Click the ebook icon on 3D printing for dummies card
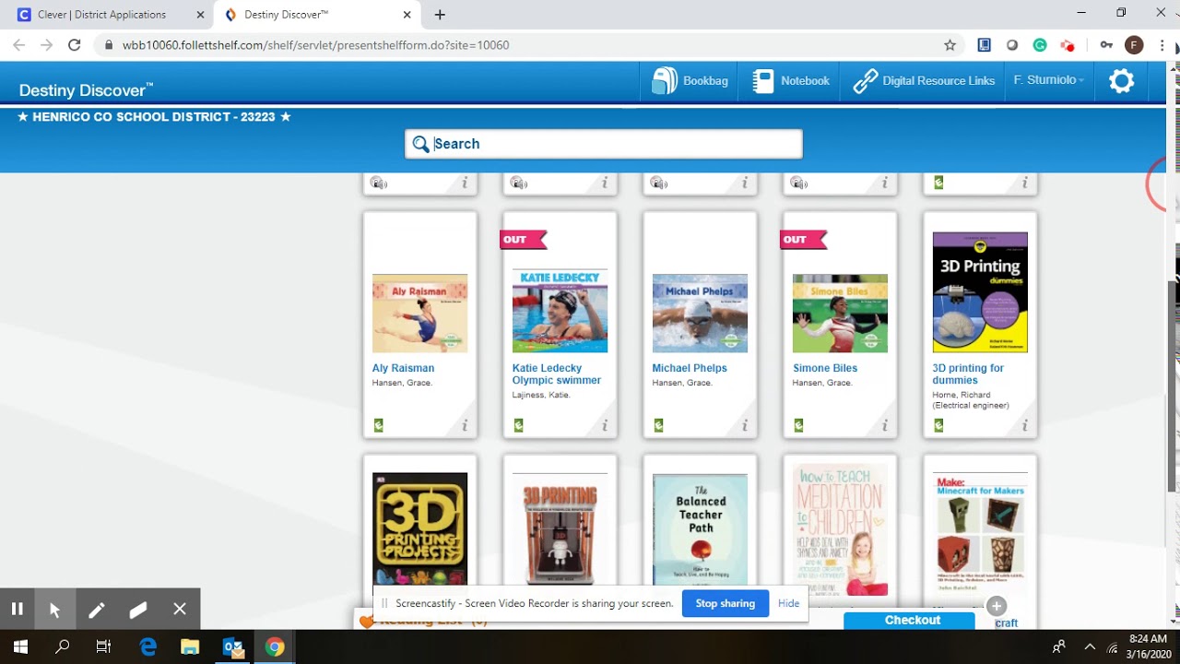The height and width of the screenshot is (664, 1180). coord(938,425)
